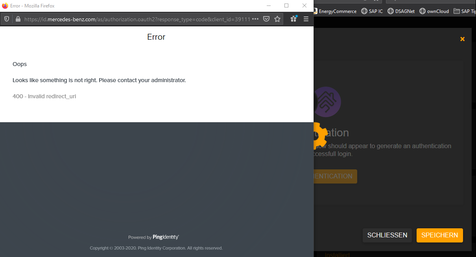476x257 pixels.
Task: Click the SCHLIESSEN button
Action: coord(387,235)
